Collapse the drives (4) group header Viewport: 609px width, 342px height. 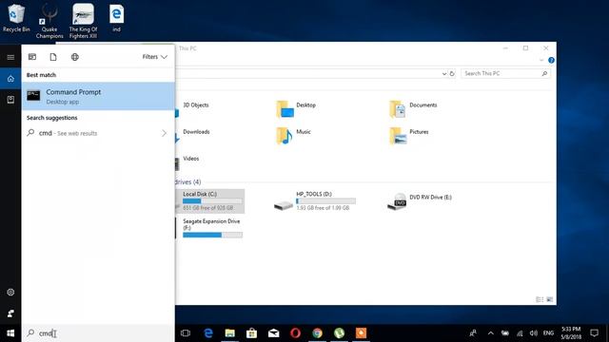point(188,181)
